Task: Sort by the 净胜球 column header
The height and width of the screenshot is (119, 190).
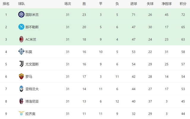Action: 167,4
